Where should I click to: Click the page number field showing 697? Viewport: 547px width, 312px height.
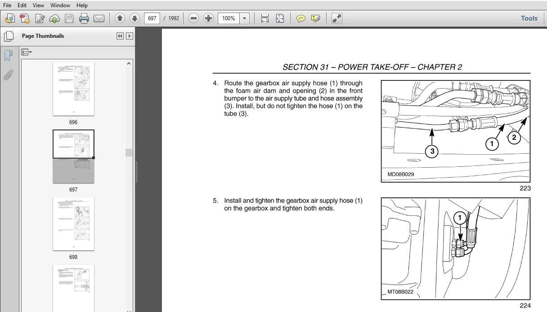coord(152,18)
